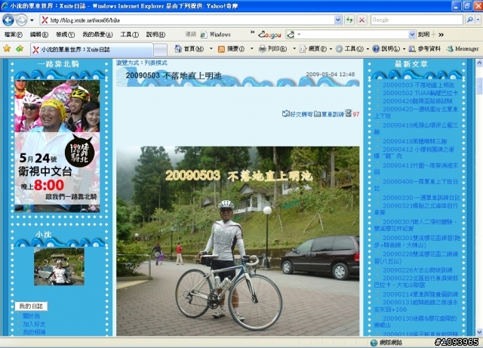Expand the Print options dropdown arrow

coord(294,49)
